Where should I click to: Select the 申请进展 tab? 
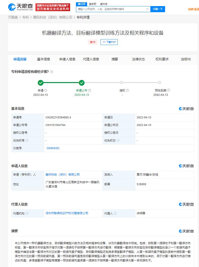[x=20, y=59]
